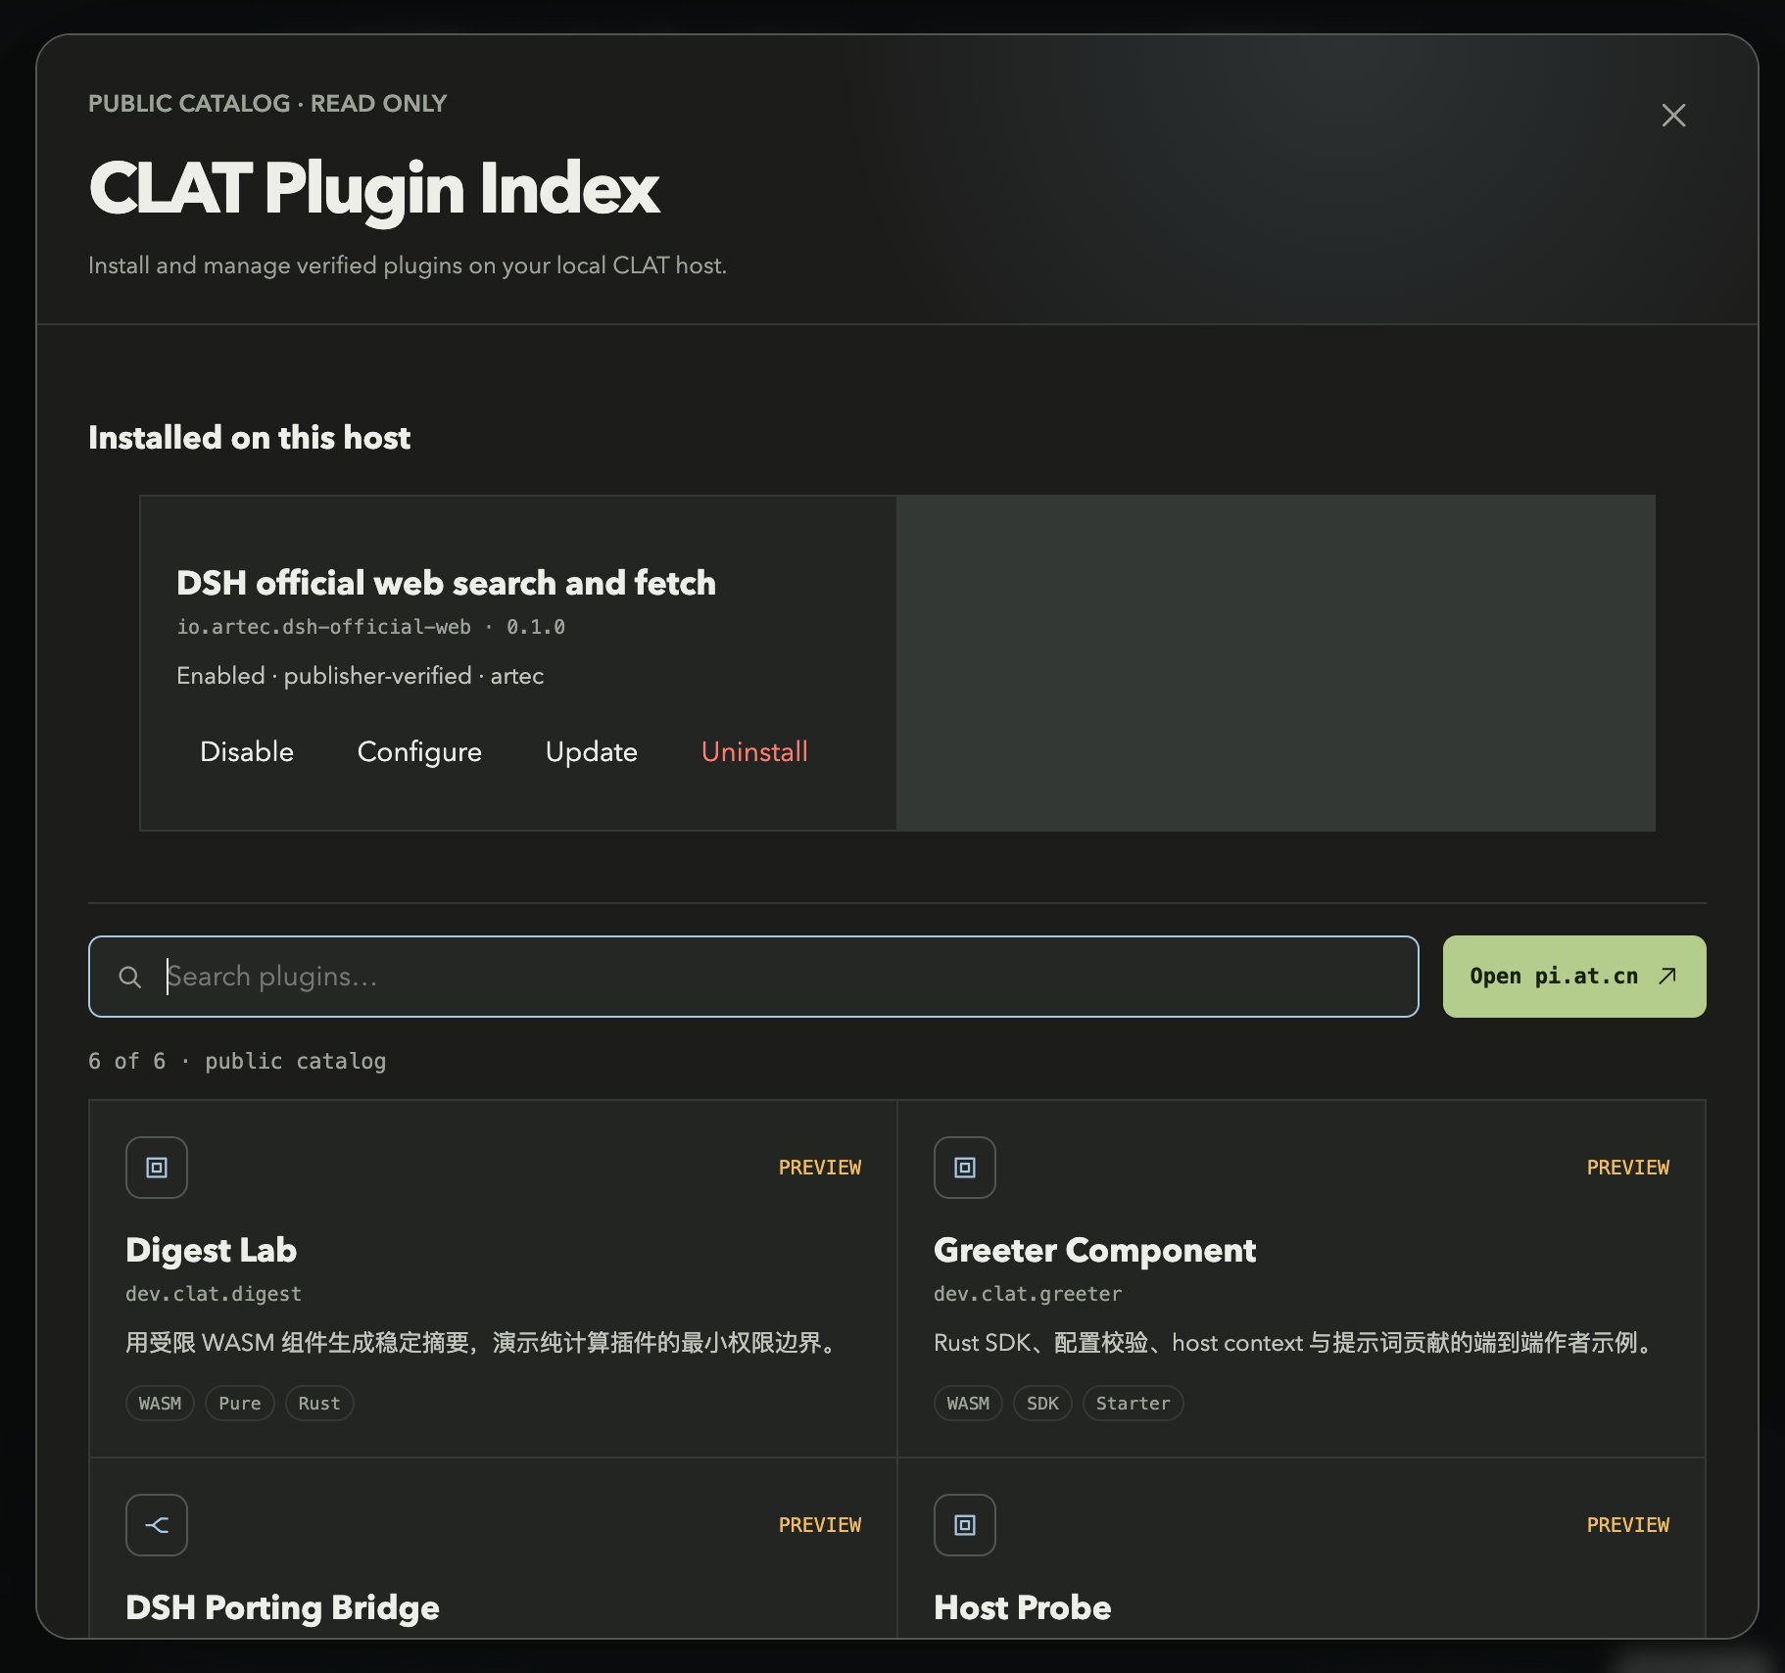Viewport: 1785px width, 1673px height.
Task: Click the Installed on this host heading
Action: click(x=249, y=437)
